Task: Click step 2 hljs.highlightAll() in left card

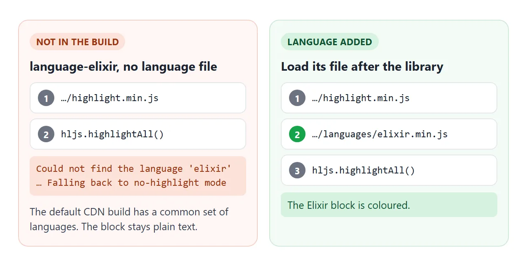Action: tap(138, 134)
